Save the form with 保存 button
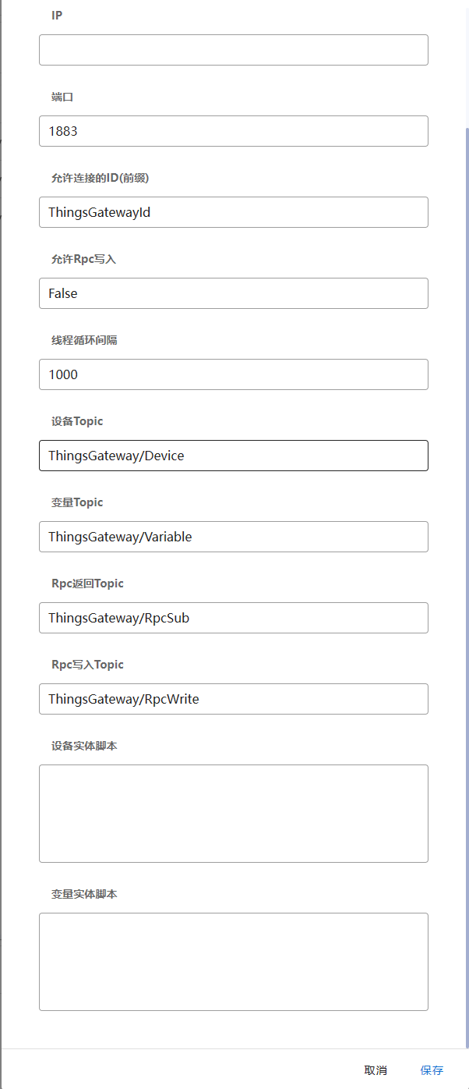Image resolution: width=469 pixels, height=1089 pixels. coord(432,1070)
